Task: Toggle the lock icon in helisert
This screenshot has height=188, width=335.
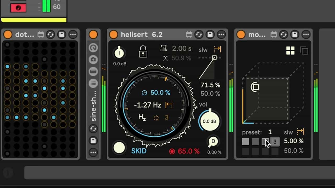Action: coord(143,51)
